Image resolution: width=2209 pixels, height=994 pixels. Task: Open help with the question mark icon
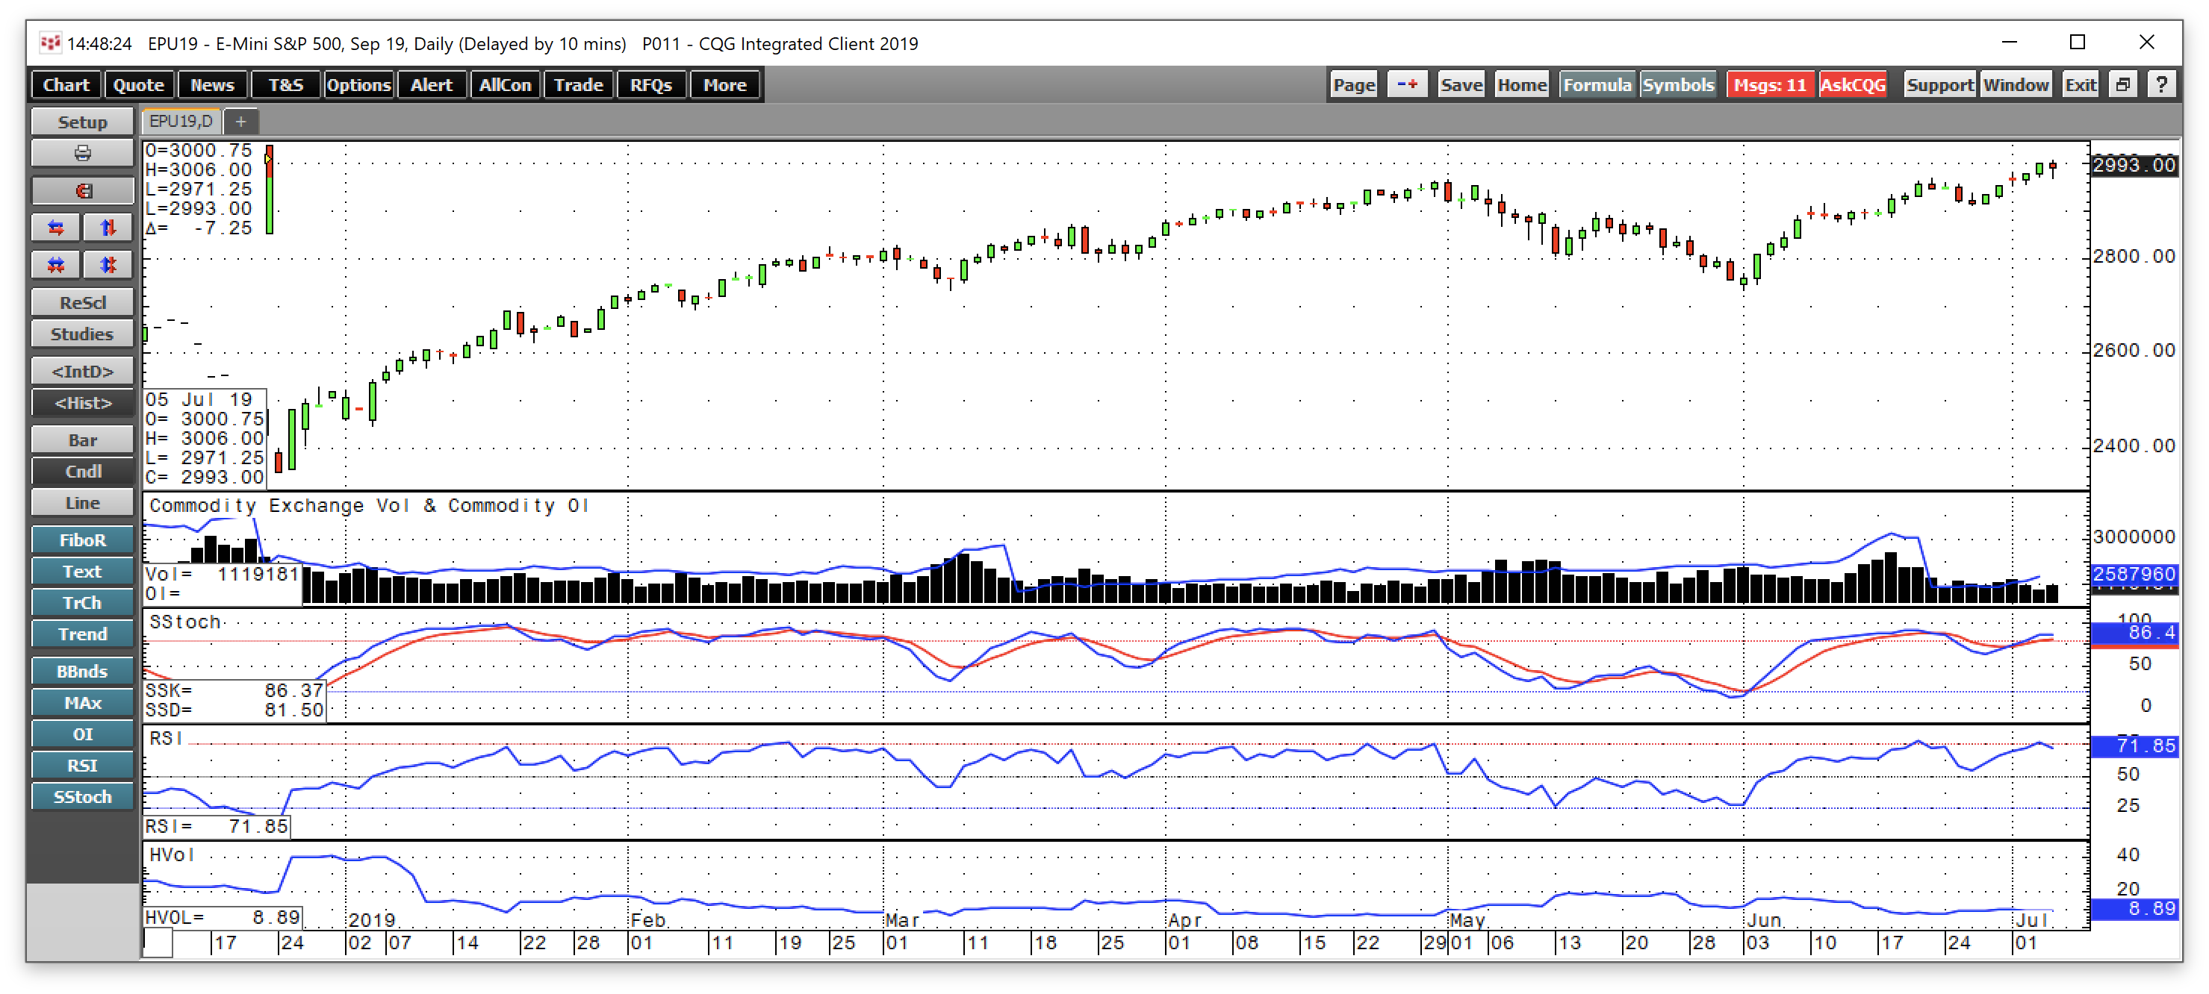click(2161, 85)
